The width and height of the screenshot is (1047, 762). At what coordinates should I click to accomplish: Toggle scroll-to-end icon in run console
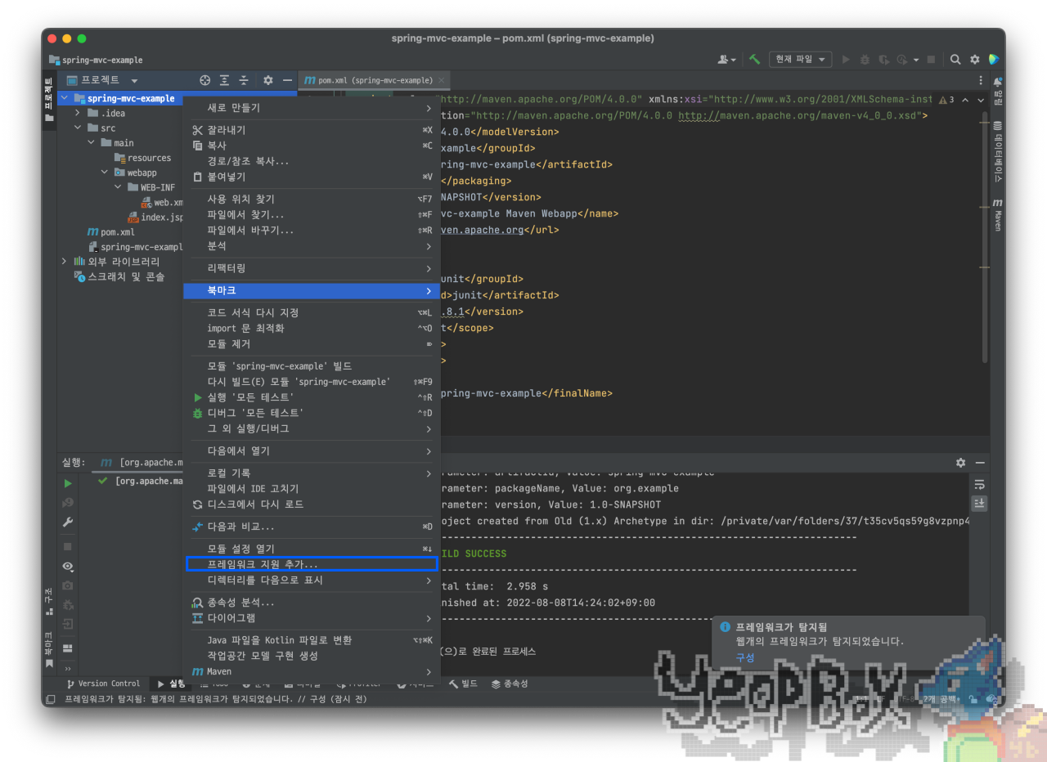(x=978, y=504)
